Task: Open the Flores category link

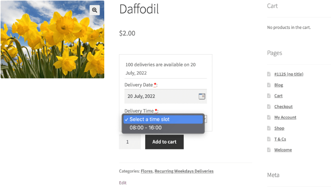Action: [x=147, y=171]
